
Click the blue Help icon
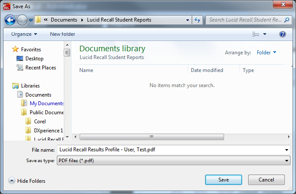[282, 34]
